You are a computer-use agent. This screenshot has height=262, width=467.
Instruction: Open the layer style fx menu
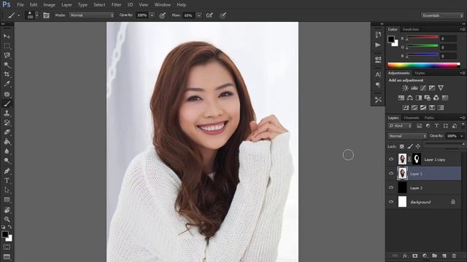(405, 255)
